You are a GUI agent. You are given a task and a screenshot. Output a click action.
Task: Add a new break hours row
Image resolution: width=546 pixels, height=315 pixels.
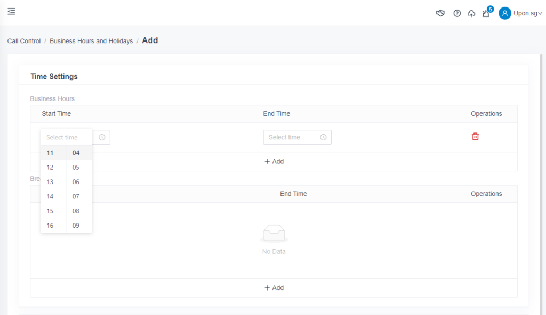[274, 288]
